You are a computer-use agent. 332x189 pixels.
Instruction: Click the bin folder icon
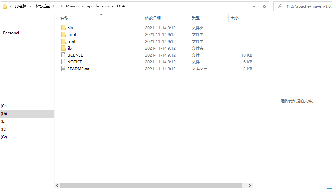pos(63,28)
